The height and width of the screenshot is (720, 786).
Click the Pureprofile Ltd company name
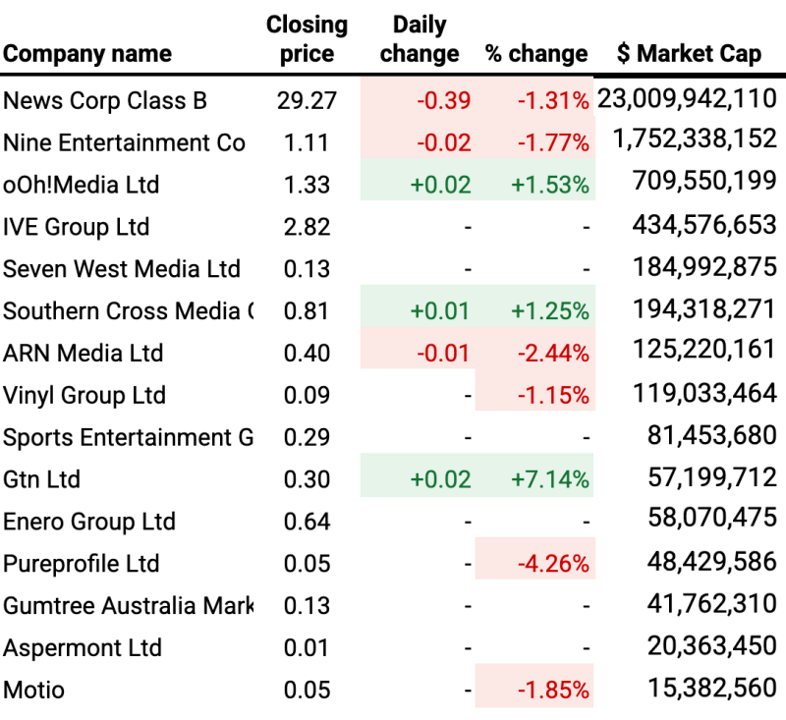pyautogui.click(x=81, y=564)
